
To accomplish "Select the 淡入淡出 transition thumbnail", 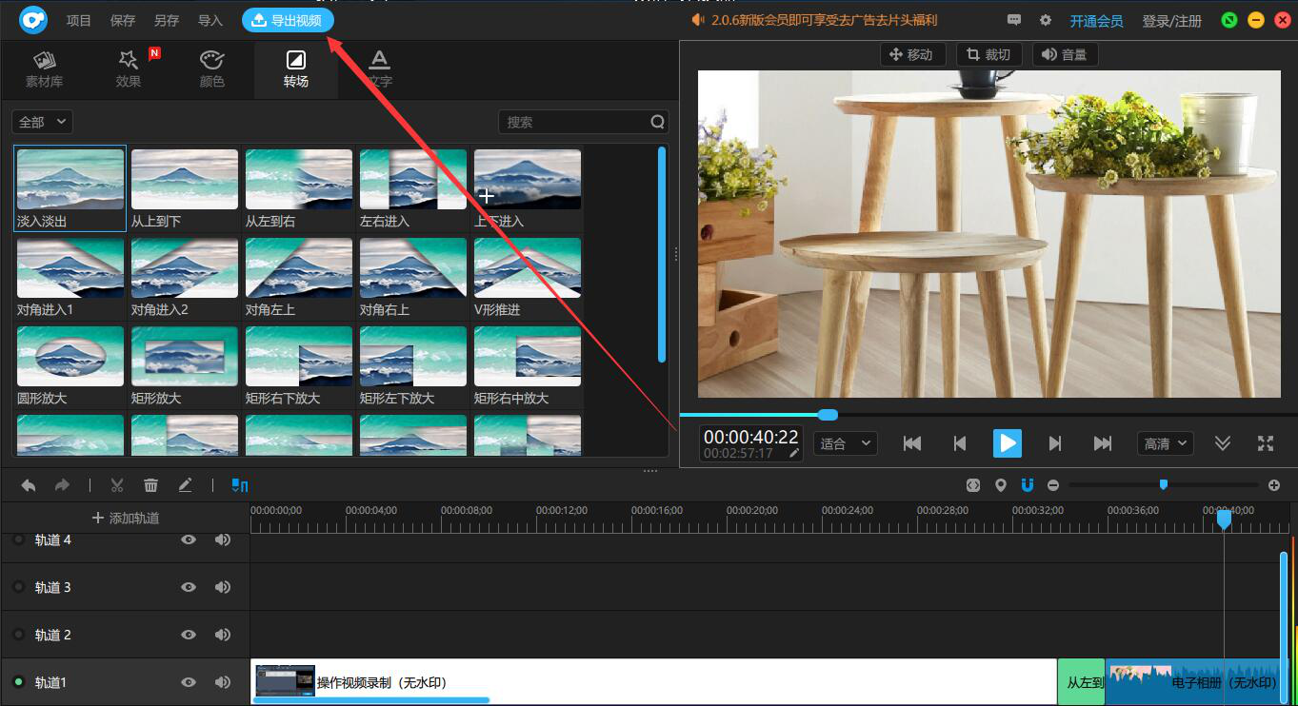I will point(70,179).
